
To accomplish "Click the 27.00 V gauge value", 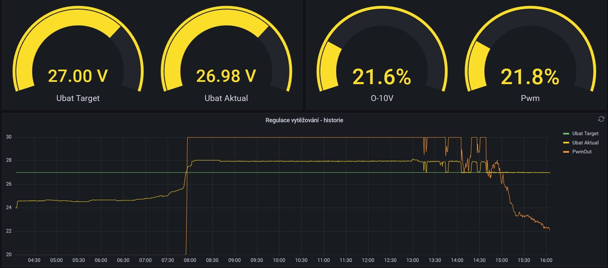I will [x=78, y=76].
